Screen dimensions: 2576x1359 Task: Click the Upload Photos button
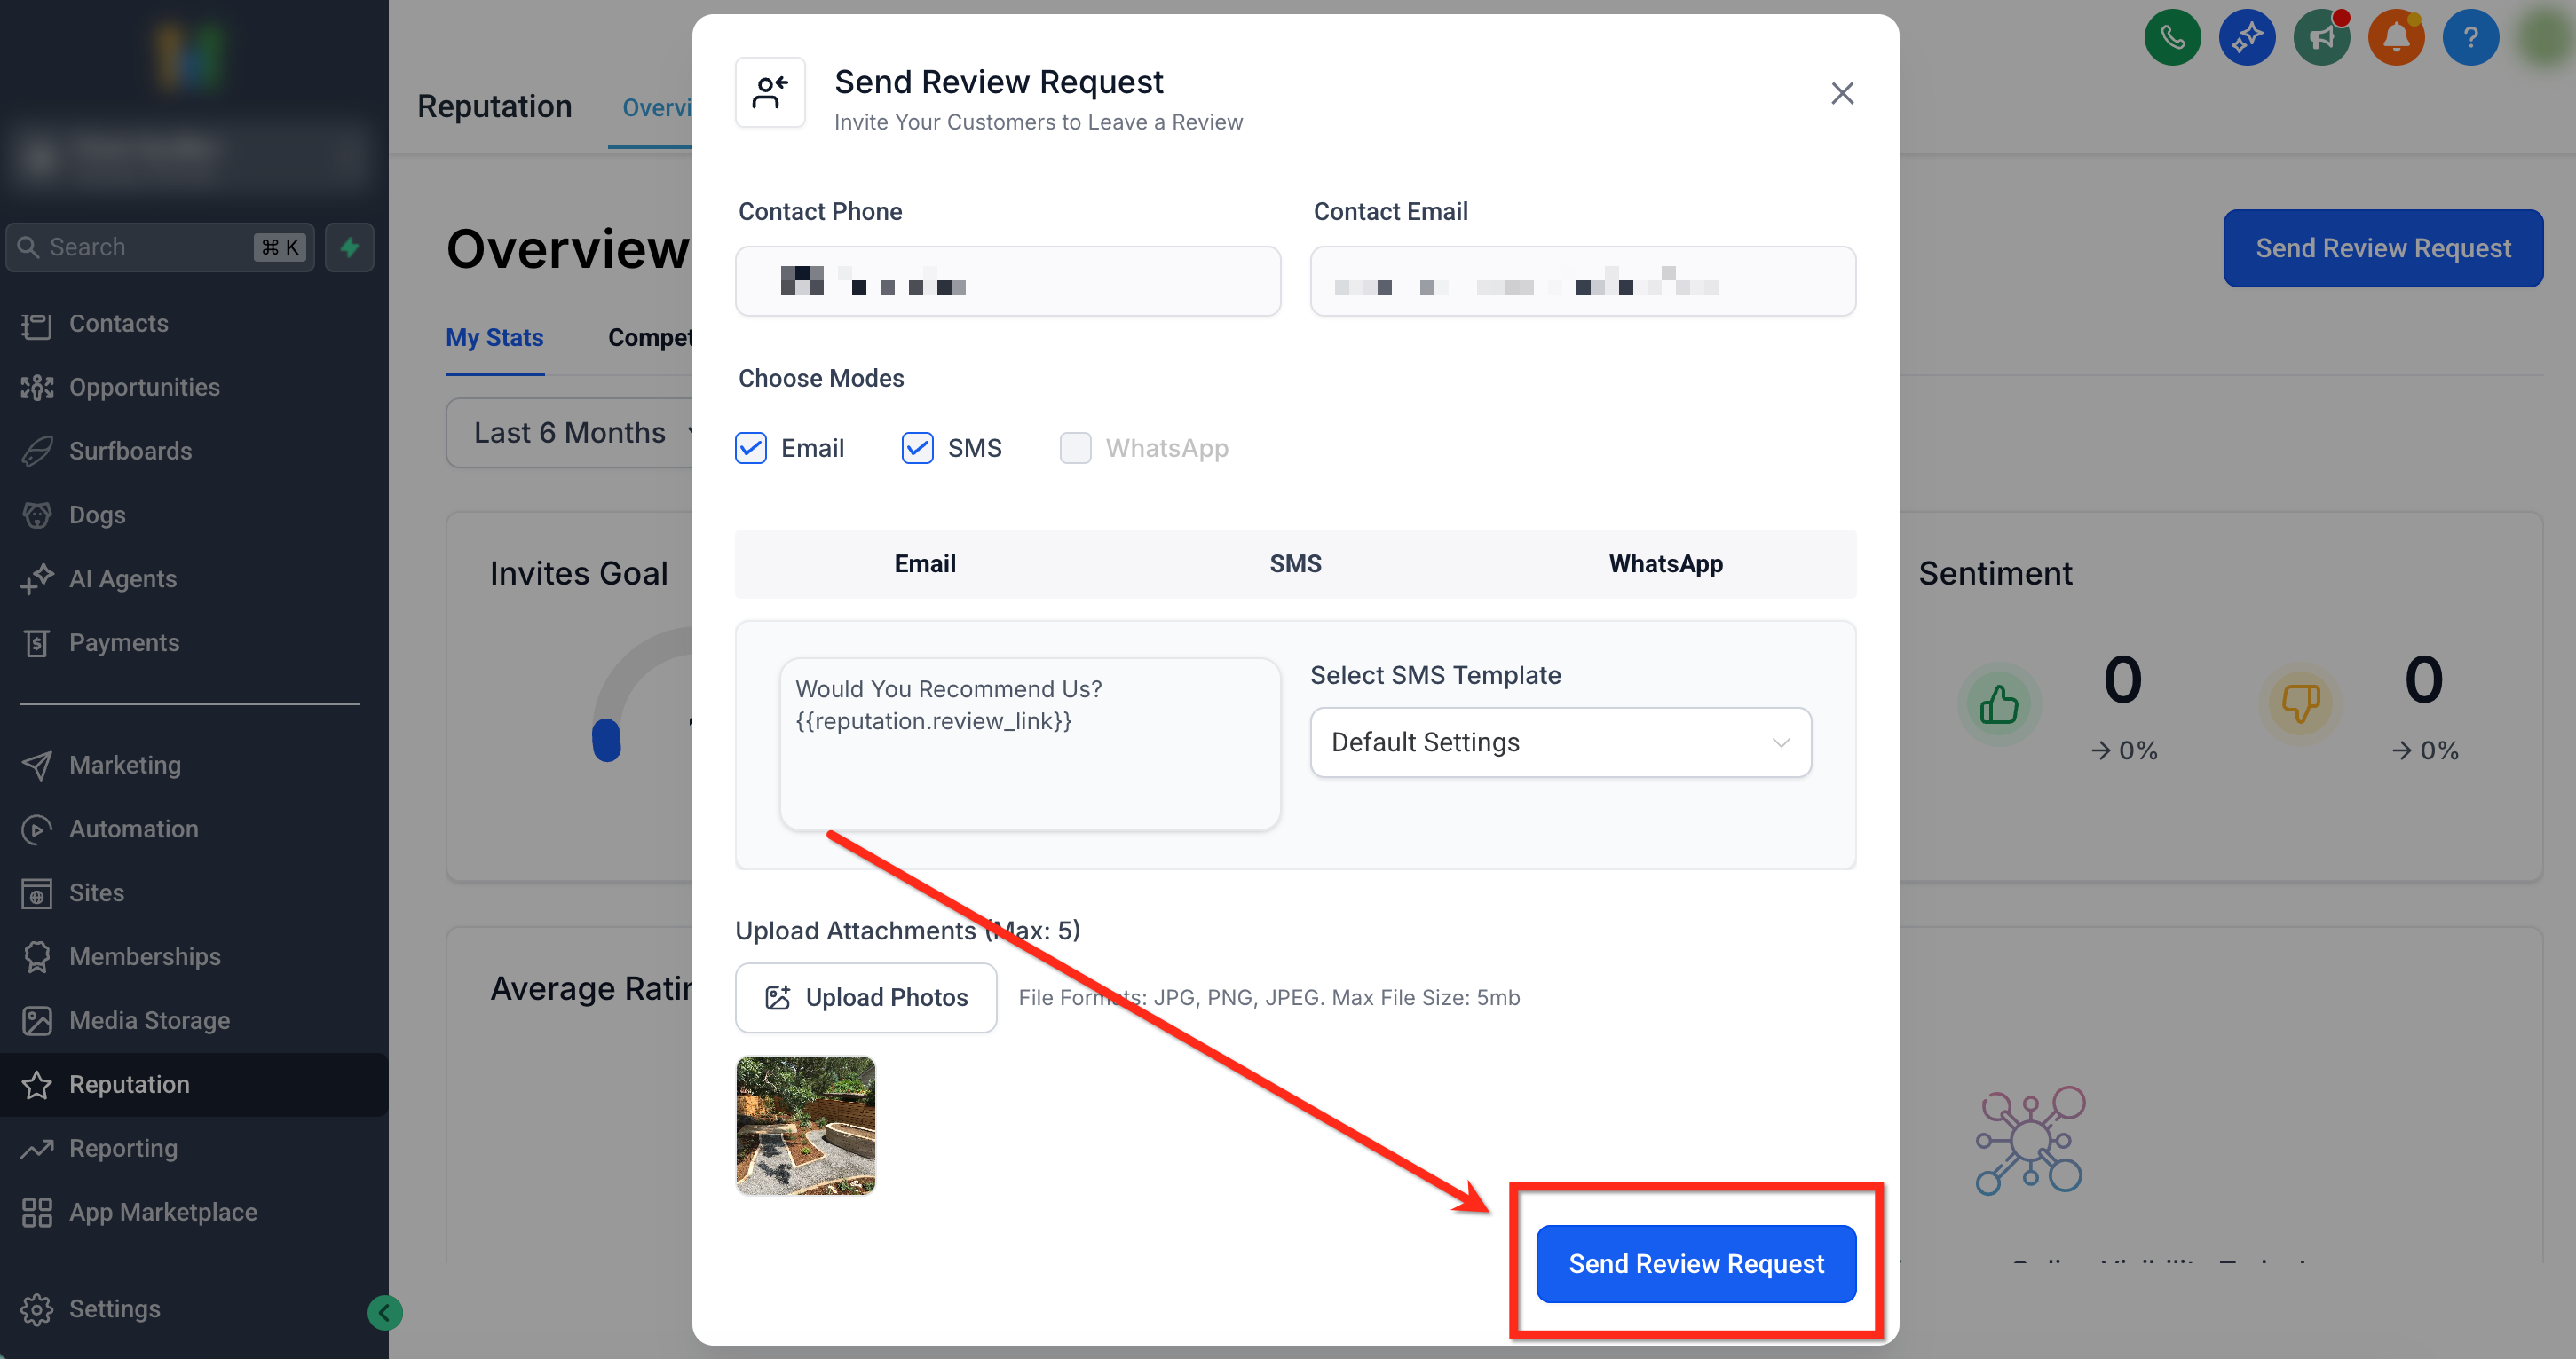coord(866,997)
